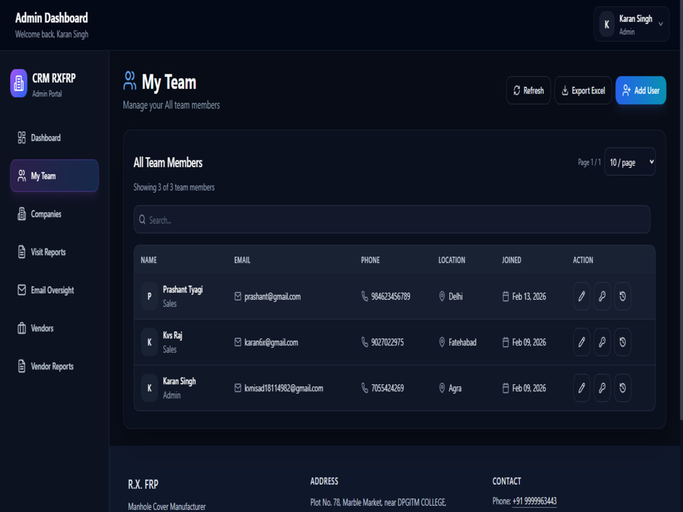Refresh the team list
Viewport: 683px width, 512px height.
tap(529, 91)
